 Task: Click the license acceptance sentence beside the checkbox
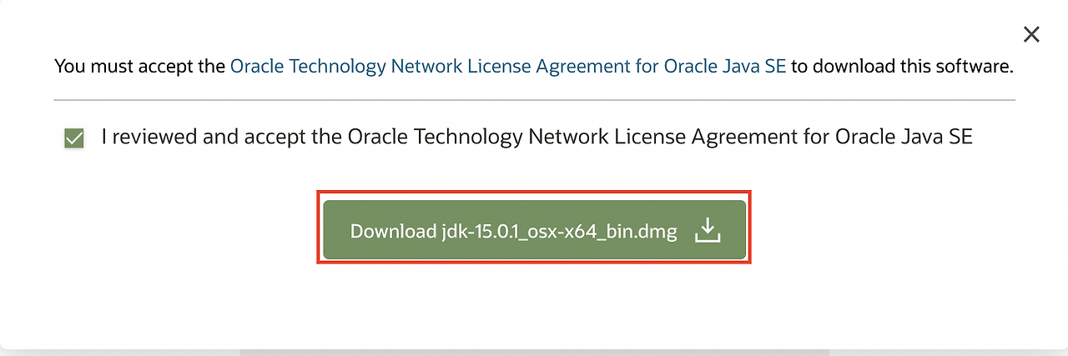click(x=537, y=137)
